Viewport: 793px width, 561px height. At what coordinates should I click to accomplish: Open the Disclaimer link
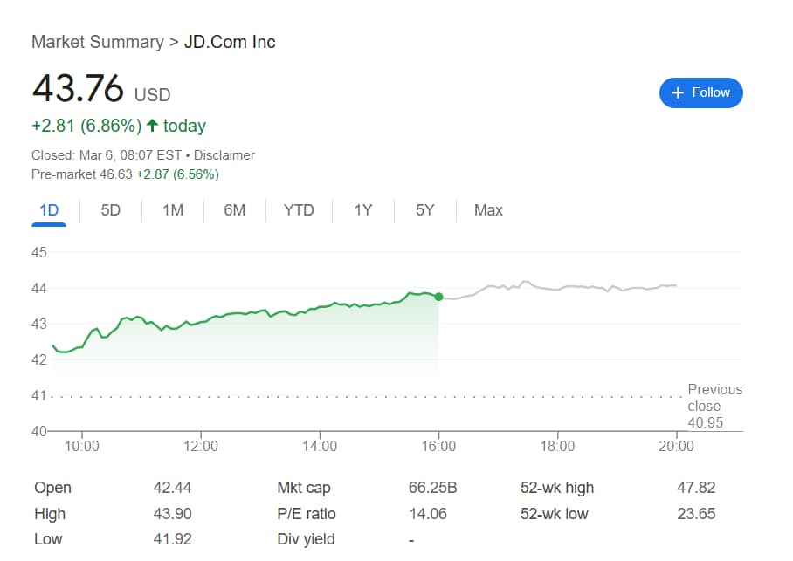click(224, 155)
